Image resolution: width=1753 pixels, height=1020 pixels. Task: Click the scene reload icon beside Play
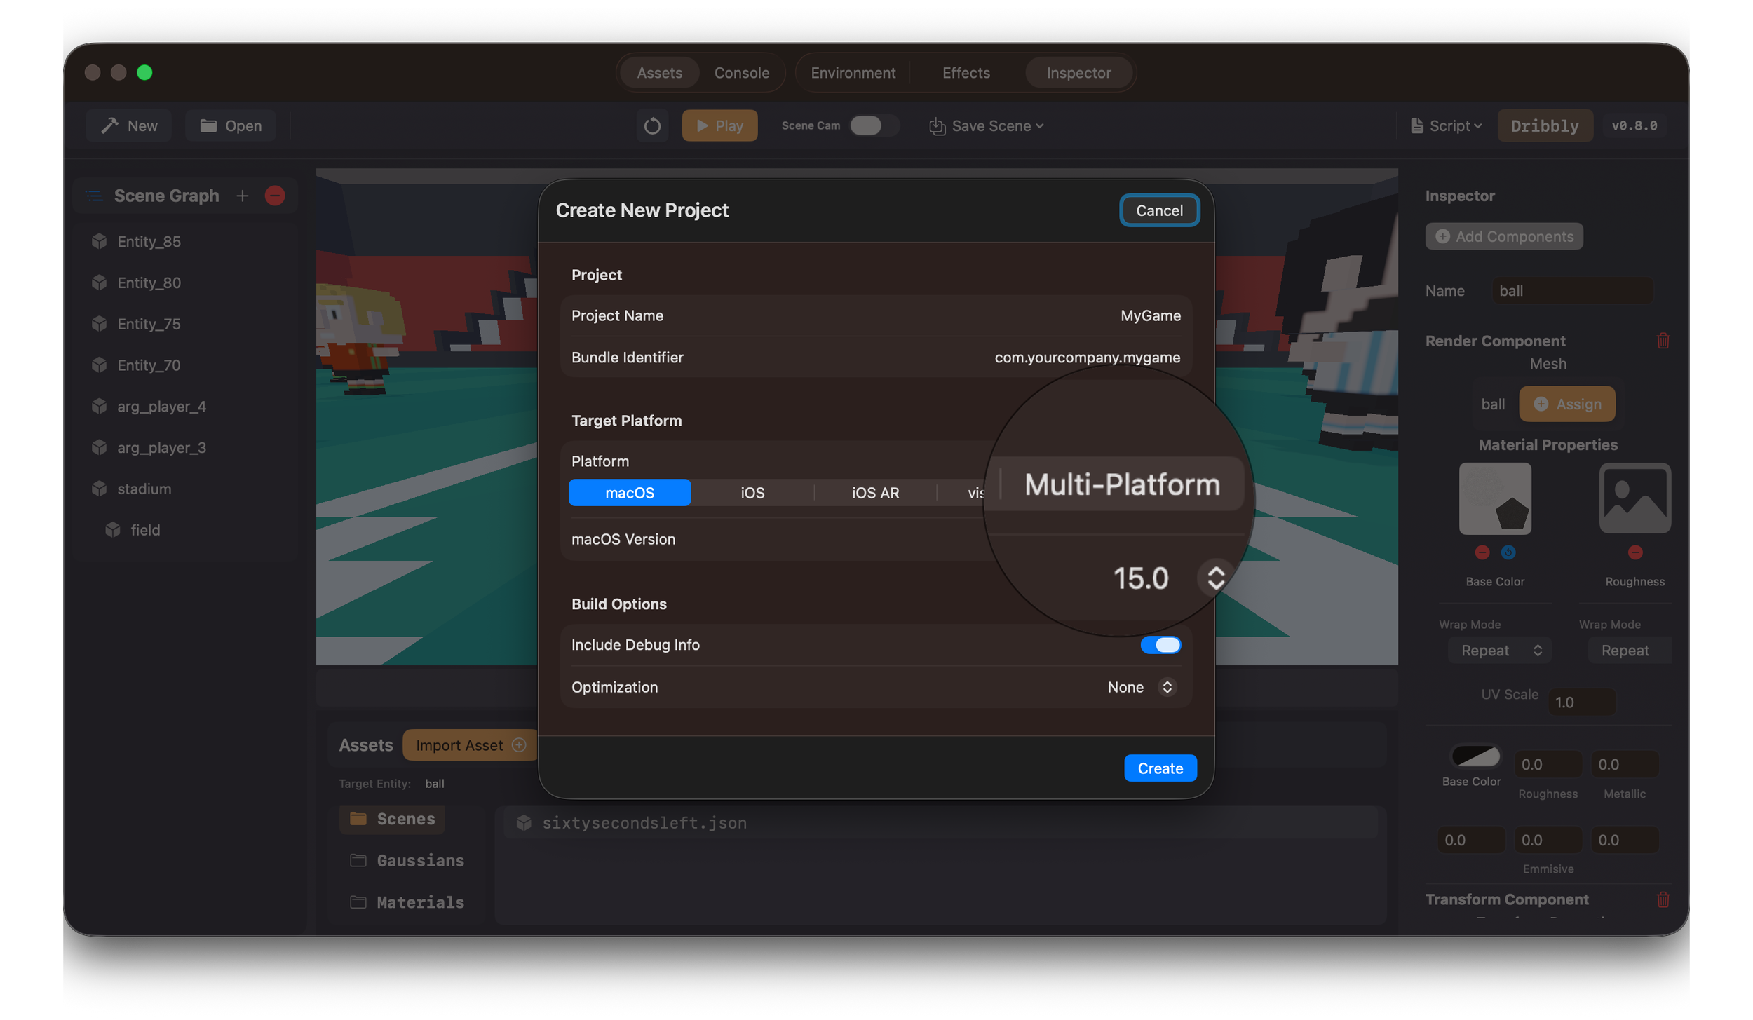pos(652,125)
